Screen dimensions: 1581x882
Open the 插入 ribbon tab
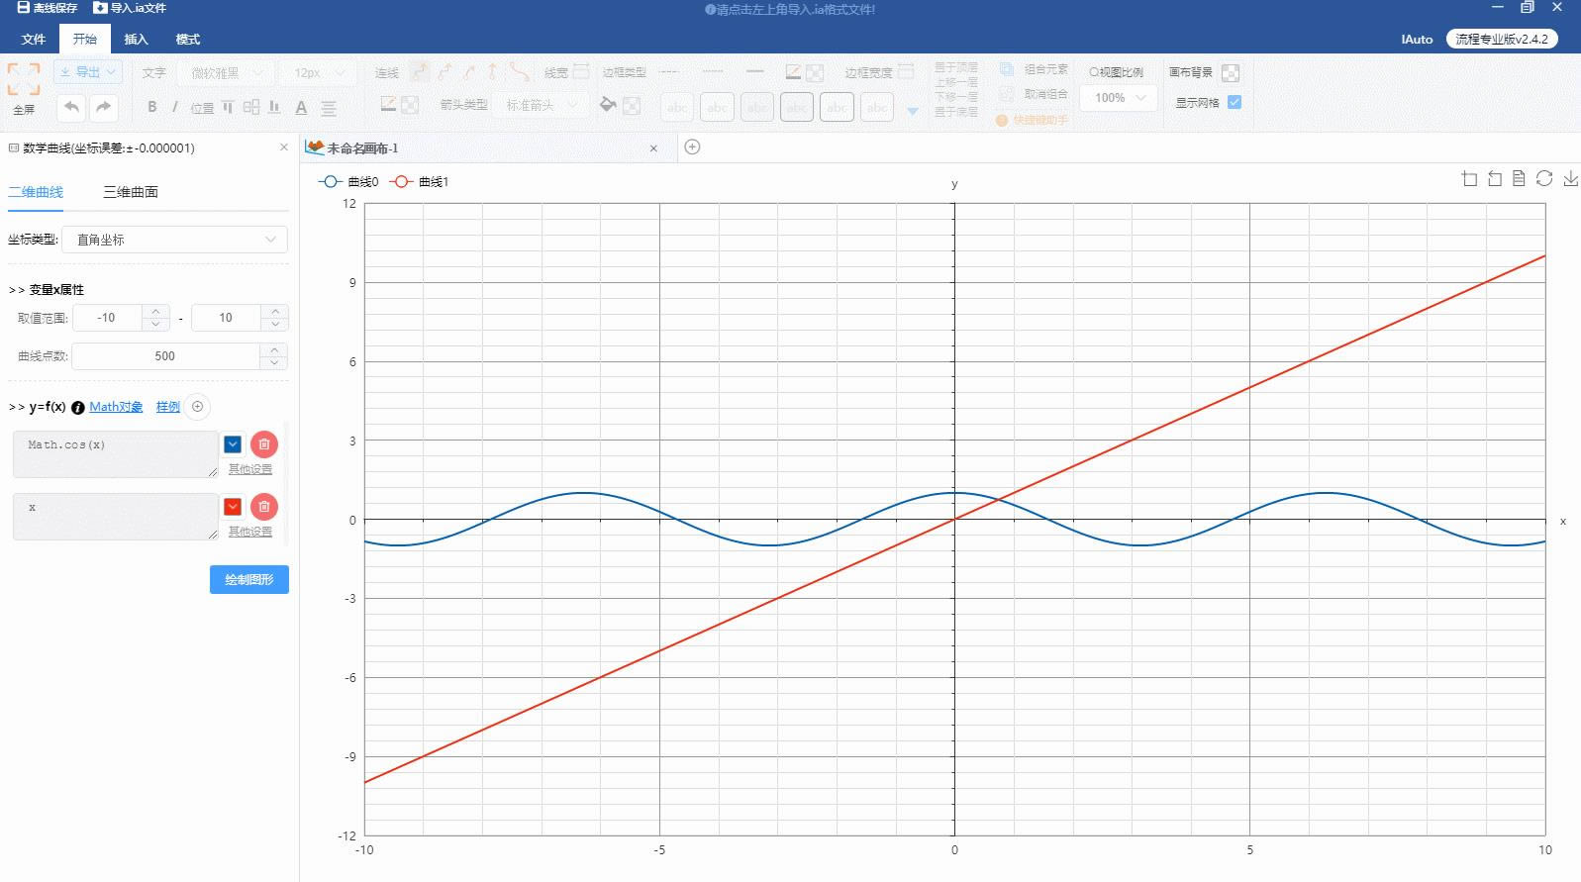coord(137,40)
